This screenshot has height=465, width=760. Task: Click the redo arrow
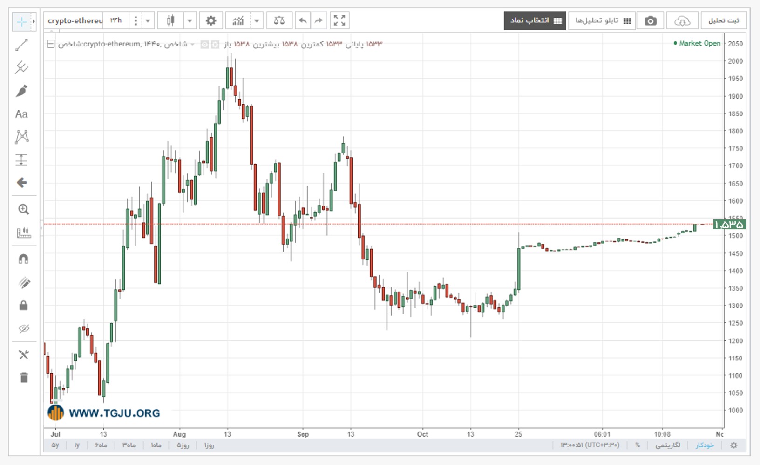click(x=319, y=20)
